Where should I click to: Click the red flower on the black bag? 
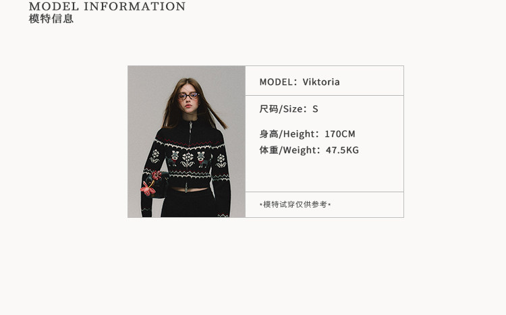(x=149, y=184)
